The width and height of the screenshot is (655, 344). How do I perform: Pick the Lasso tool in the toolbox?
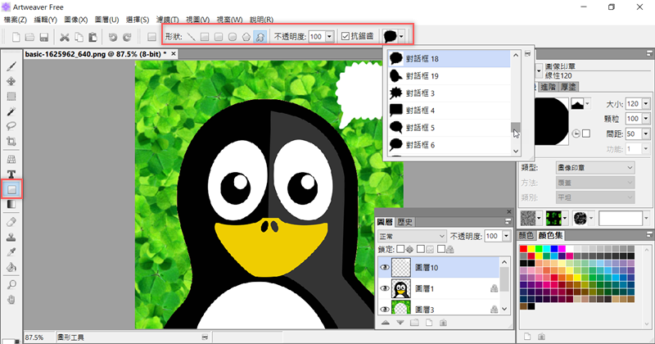tap(11, 127)
